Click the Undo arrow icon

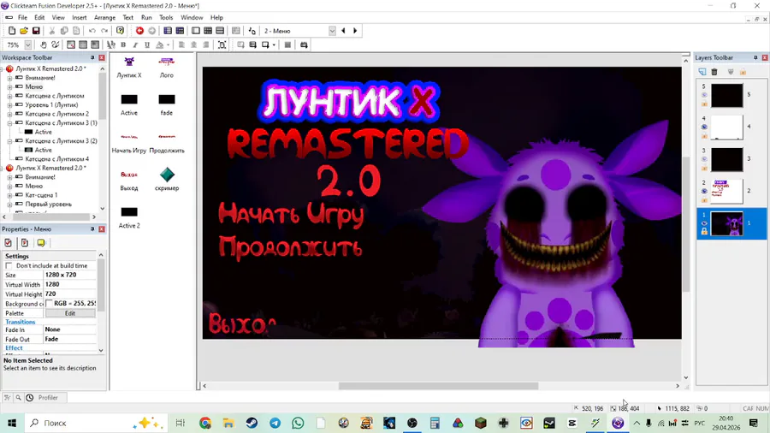pyautogui.click(x=92, y=31)
